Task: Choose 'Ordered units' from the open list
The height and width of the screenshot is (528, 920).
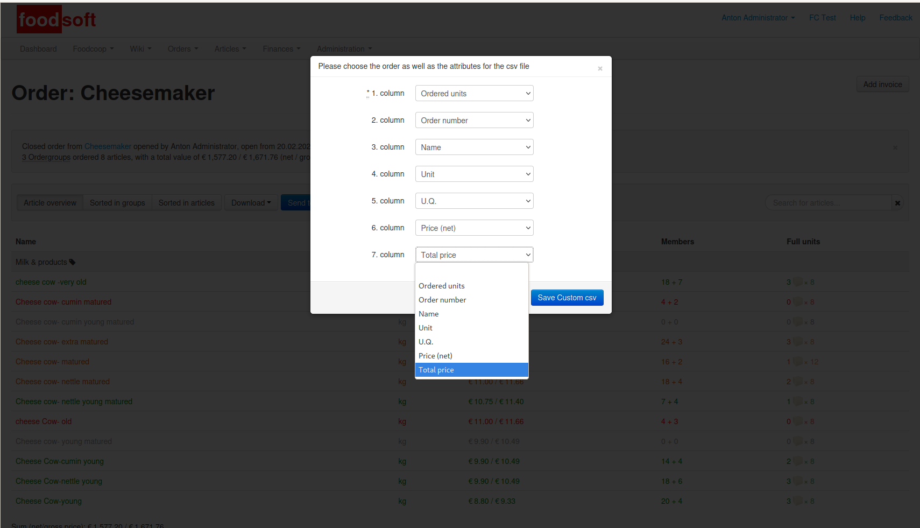Action: (442, 286)
